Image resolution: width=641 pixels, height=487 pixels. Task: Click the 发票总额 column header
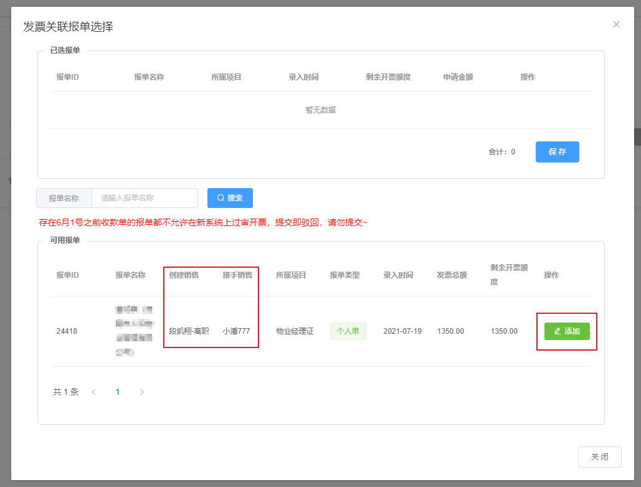[x=452, y=275]
